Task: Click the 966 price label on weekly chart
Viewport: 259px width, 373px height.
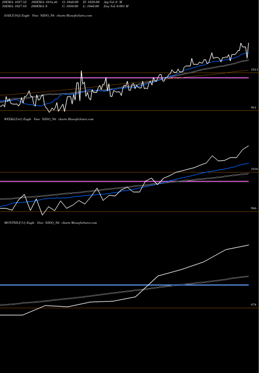Action: (253, 208)
